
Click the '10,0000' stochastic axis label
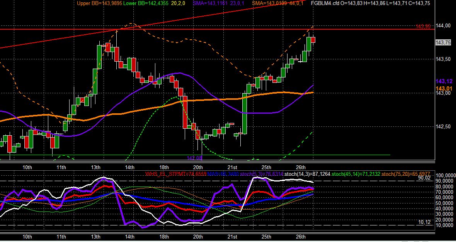click(445, 225)
